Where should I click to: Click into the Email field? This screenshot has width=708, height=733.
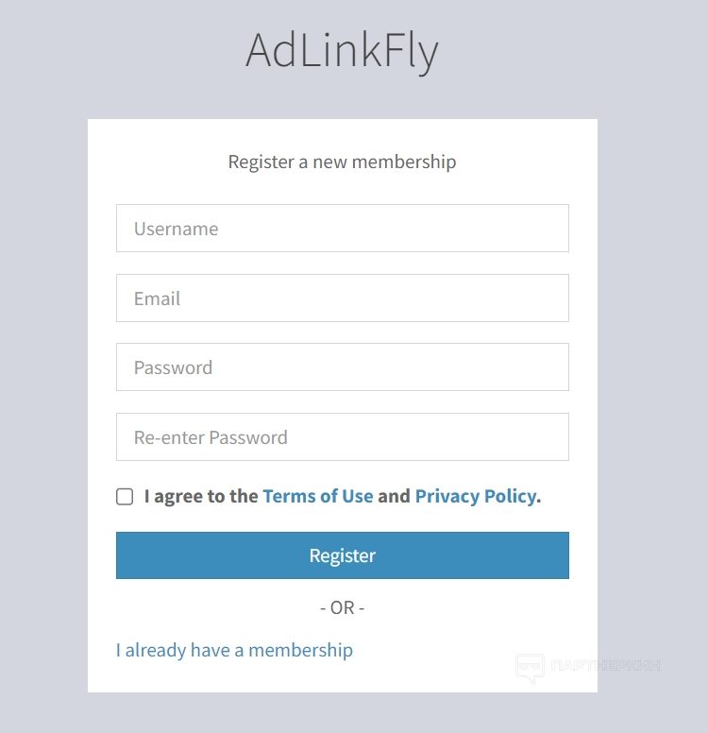[x=342, y=298]
